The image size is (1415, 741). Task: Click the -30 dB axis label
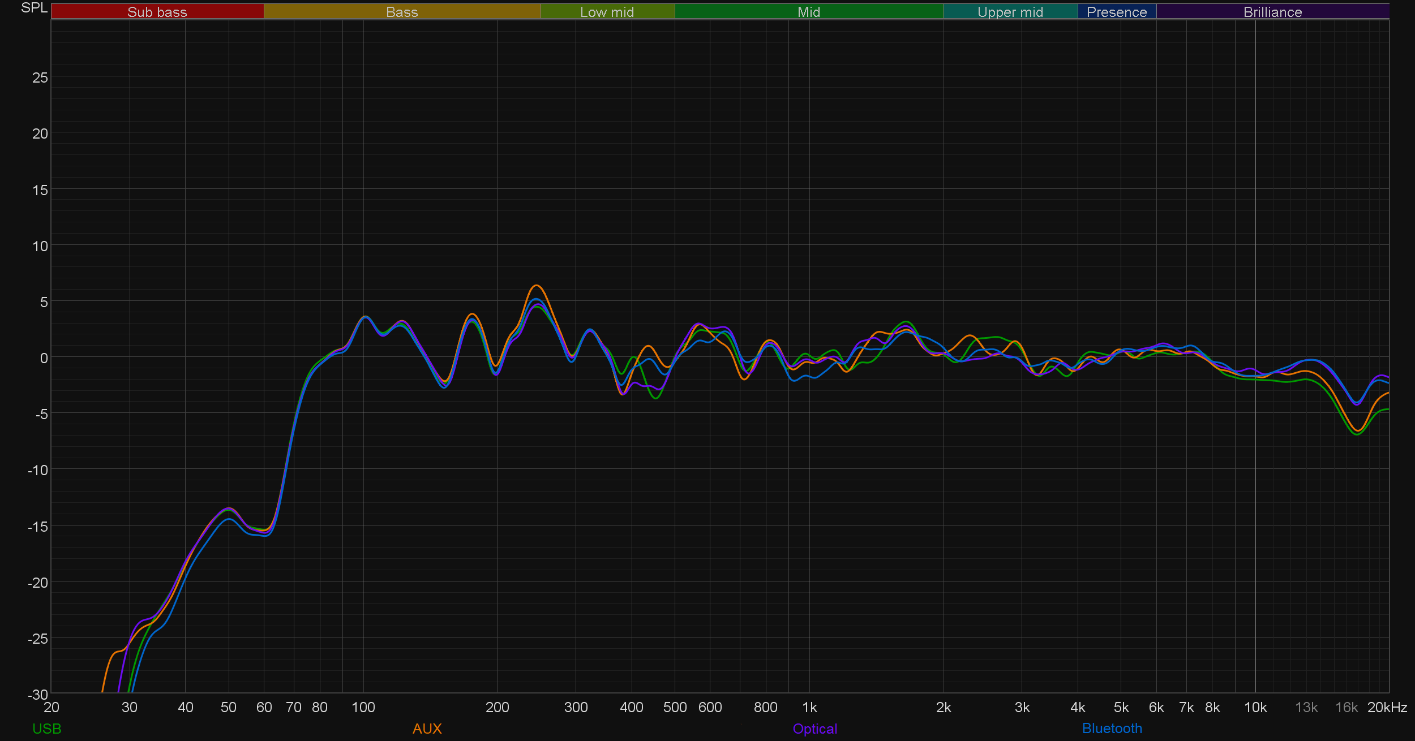38,695
